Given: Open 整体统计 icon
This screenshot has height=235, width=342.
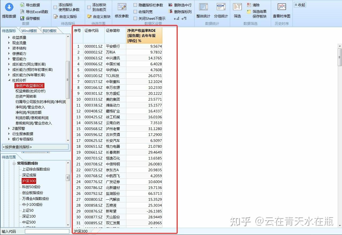Looking at the screenshot, I should click(203, 7).
